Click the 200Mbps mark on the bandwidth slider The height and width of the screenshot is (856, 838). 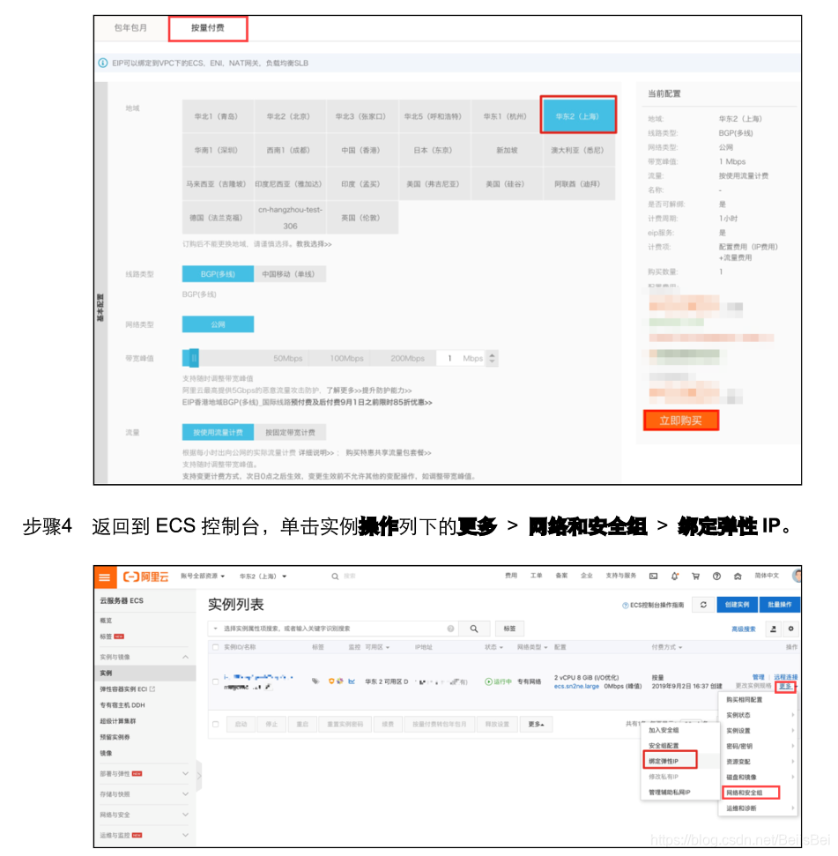407,358
